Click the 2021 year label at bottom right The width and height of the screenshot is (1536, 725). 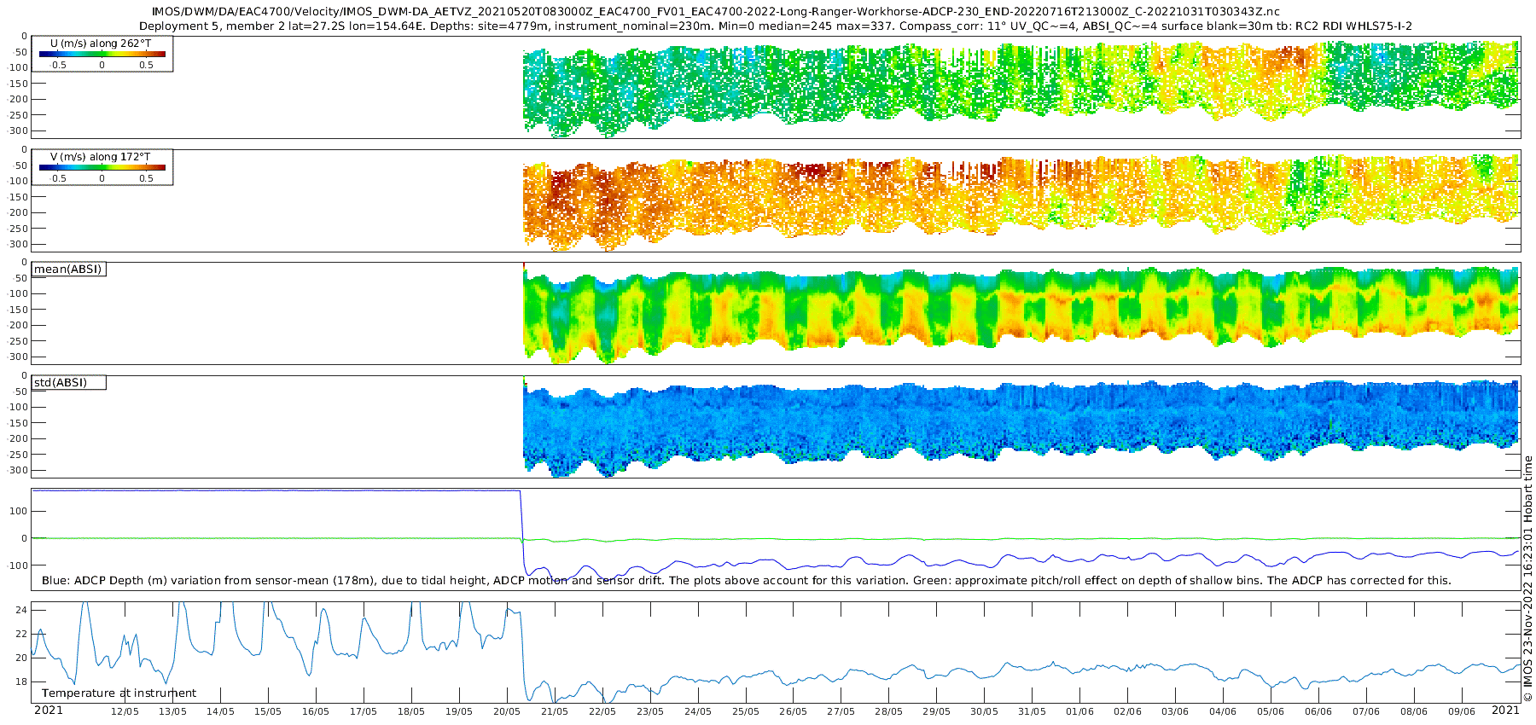point(1506,710)
